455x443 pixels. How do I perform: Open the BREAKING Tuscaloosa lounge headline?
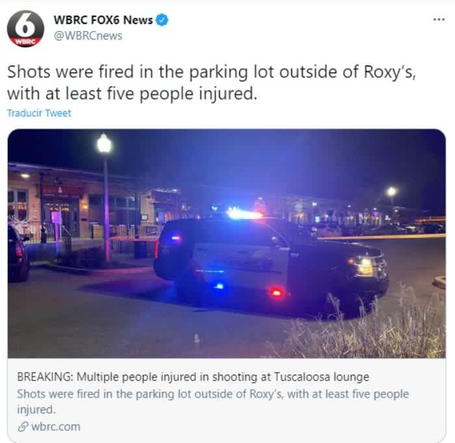coord(193,377)
